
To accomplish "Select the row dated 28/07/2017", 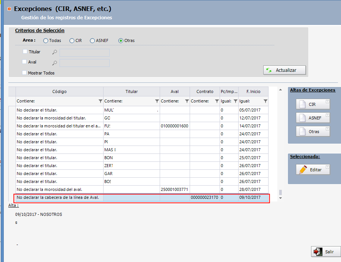I will [x=142, y=189].
